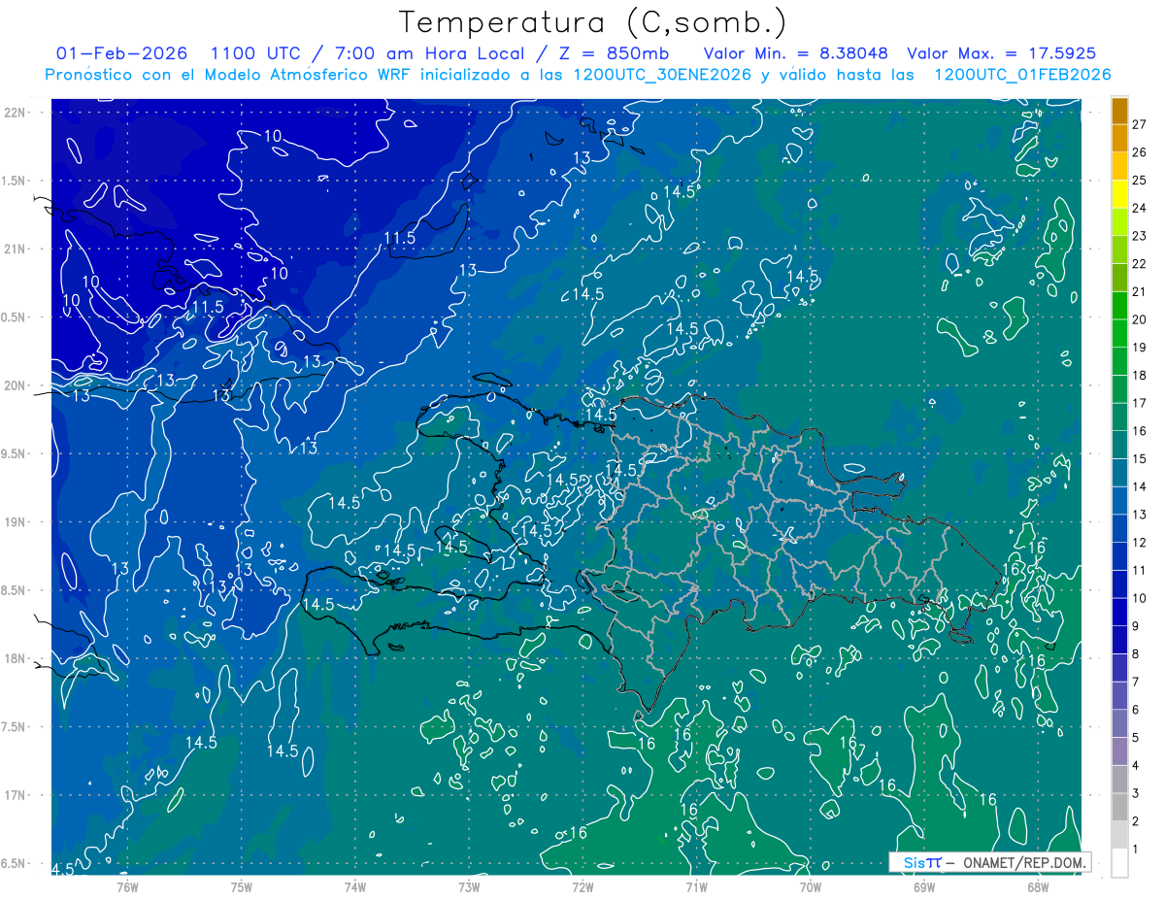The height and width of the screenshot is (900, 1165).
Task: Click the '75W' longitude label
Action: (242, 887)
